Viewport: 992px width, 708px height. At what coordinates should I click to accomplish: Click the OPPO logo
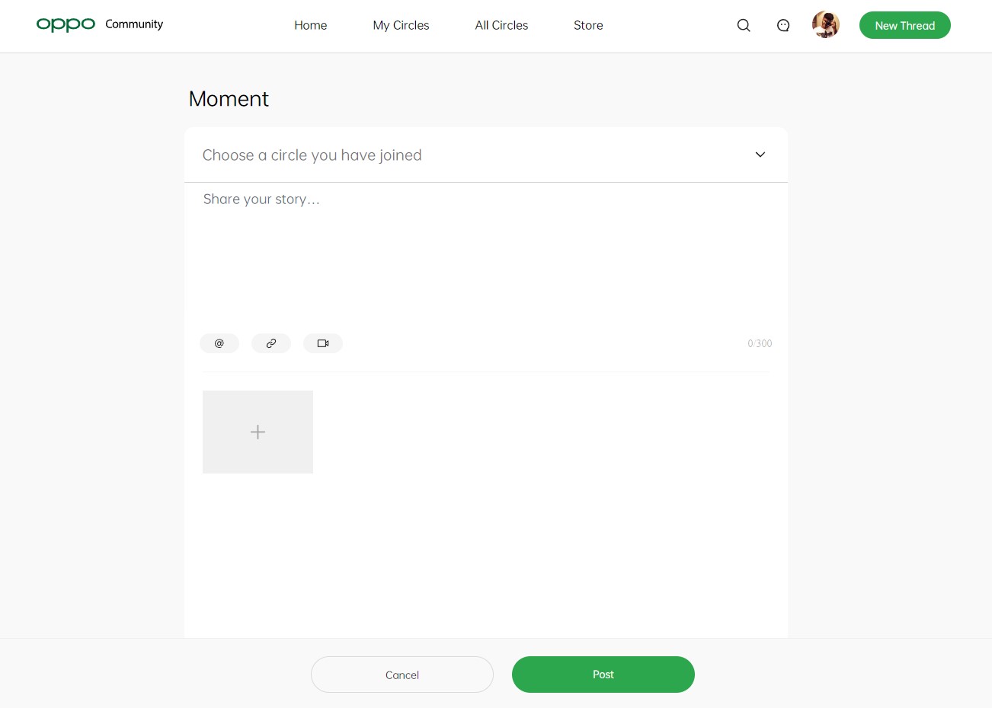point(66,24)
